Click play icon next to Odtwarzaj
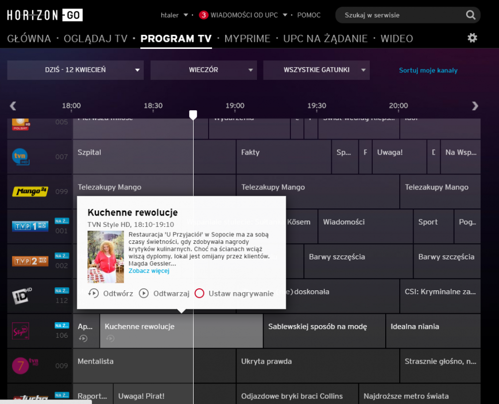This screenshot has width=499, height=404. pyautogui.click(x=144, y=293)
